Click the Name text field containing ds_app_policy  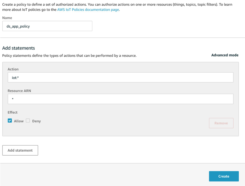point(47,26)
